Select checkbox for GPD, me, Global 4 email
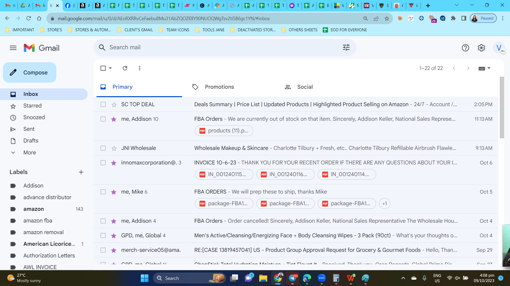Screen dimensions: 510x286 click(103, 236)
